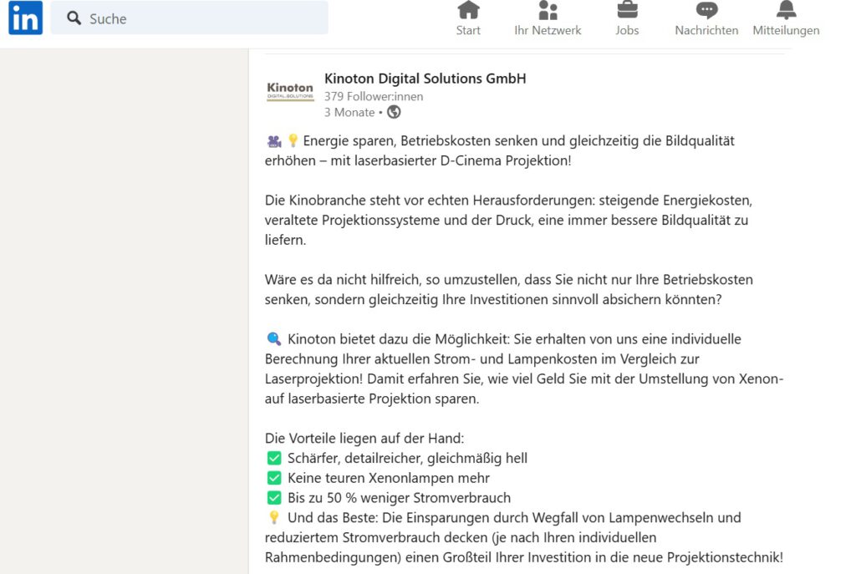The height and width of the screenshot is (574, 856).
Task: Click the magnifying glass emoji before Kinoton bietet
Action: pos(274,339)
